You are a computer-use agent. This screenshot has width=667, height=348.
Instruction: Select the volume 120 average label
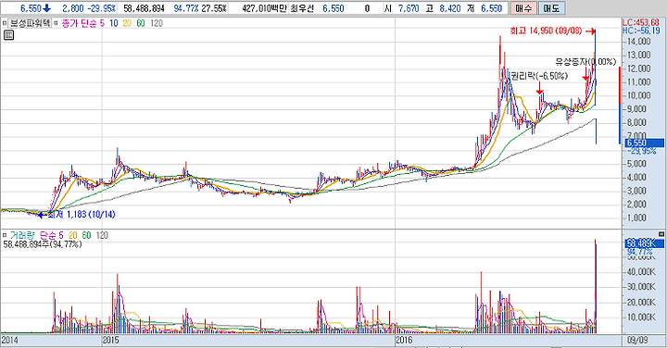pyautogui.click(x=102, y=235)
